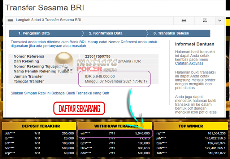Click the Informasi Bantuan heading
The height and width of the screenshot is (159, 230).
(195, 44)
